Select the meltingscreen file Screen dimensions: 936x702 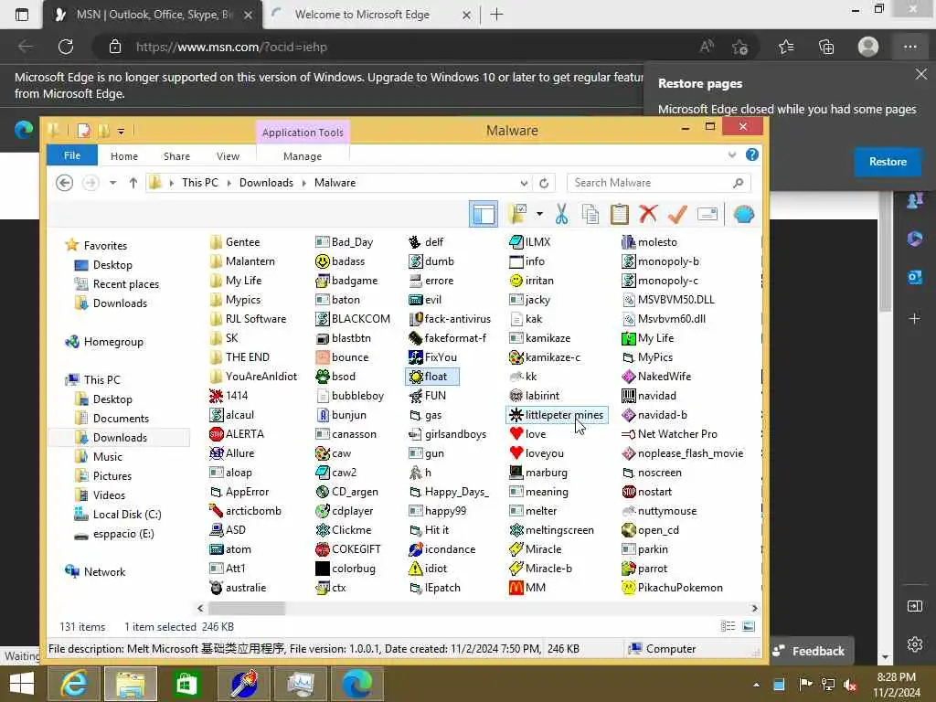coord(551,530)
